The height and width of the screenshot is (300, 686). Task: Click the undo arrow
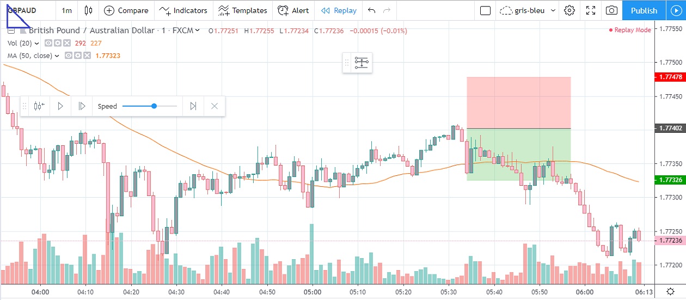[372, 10]
